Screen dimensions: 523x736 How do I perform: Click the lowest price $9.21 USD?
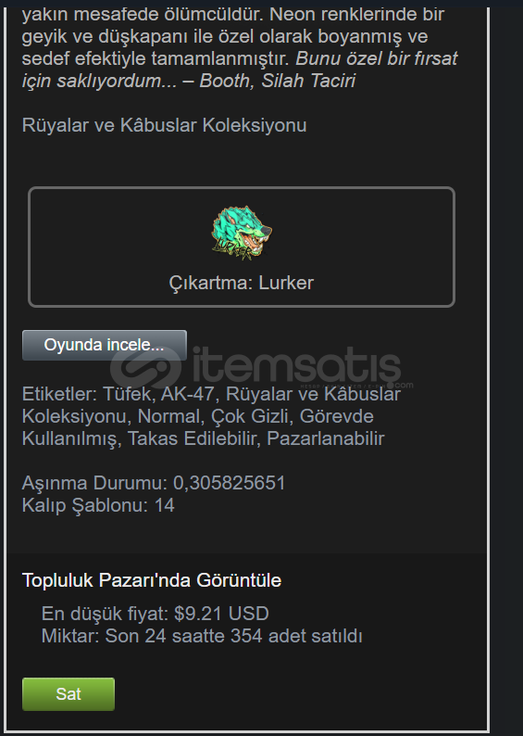(221, 614)
